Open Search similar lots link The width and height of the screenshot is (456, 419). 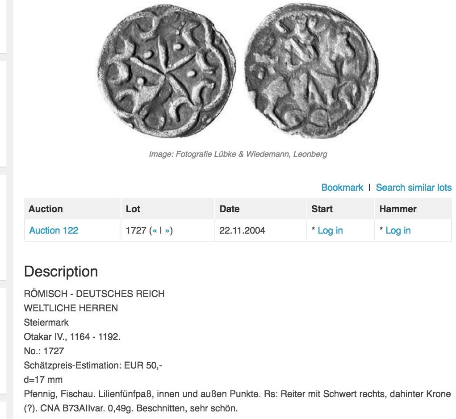pyautogui.click(x=414, y=188)
